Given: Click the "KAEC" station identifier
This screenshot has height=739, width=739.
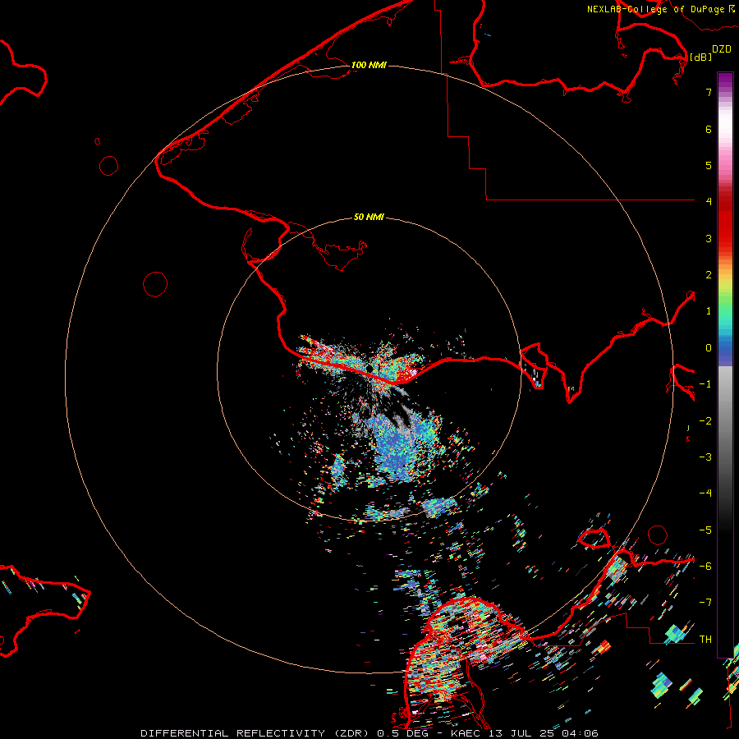Looking at the screenshot, I should 466,733.
